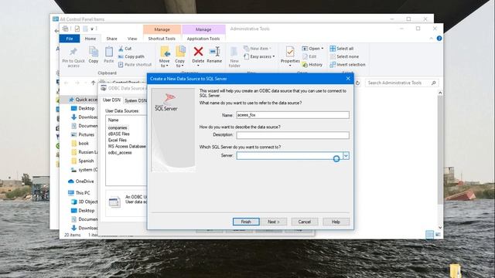Select odbc_access data source
The width and height of the screenshot is (495, 278).
coord(120,153)
